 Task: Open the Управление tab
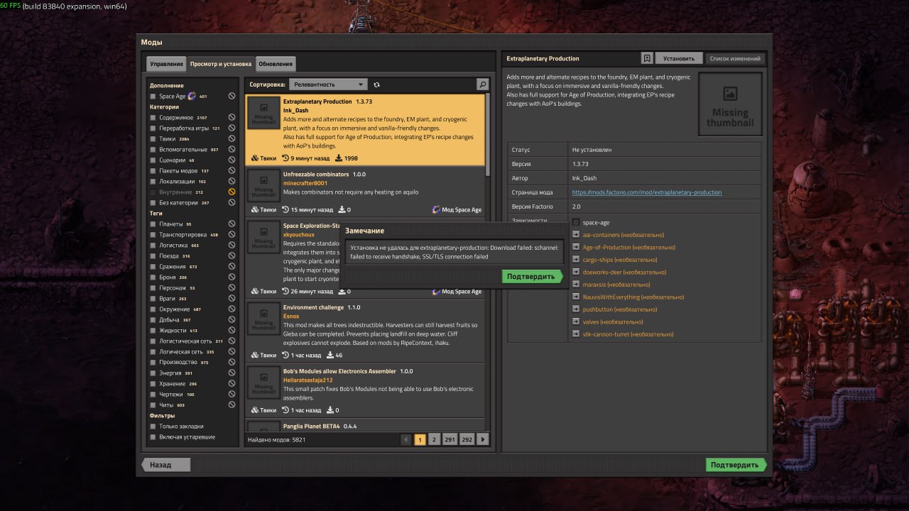point(166,64)
